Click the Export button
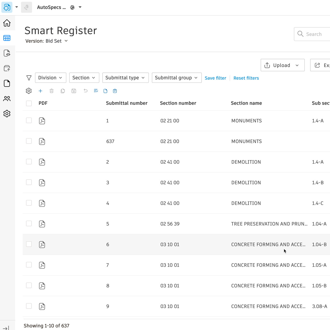 pos(320,65)
